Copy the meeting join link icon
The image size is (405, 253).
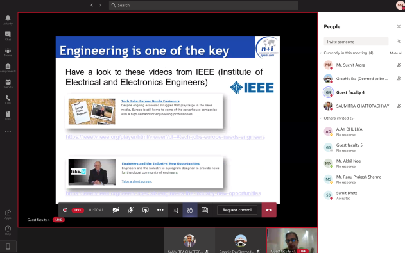pos(399,41)
